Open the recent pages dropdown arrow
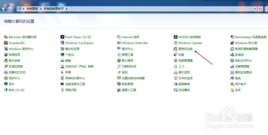The image size is (268, 135). pos(15,9)
